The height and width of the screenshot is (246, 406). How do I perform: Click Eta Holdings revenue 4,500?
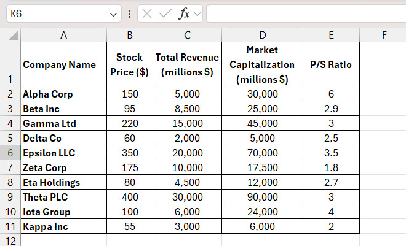[x=187, y=182]
